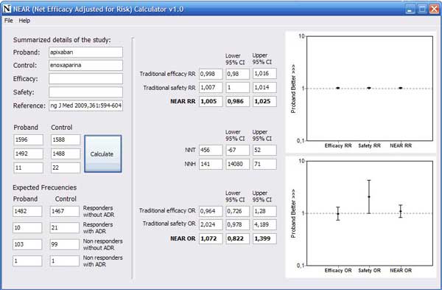The height and width of the screenshot is (290, 442).
Task: Select the Control total field showing 1588
Action: pos(66,139)
